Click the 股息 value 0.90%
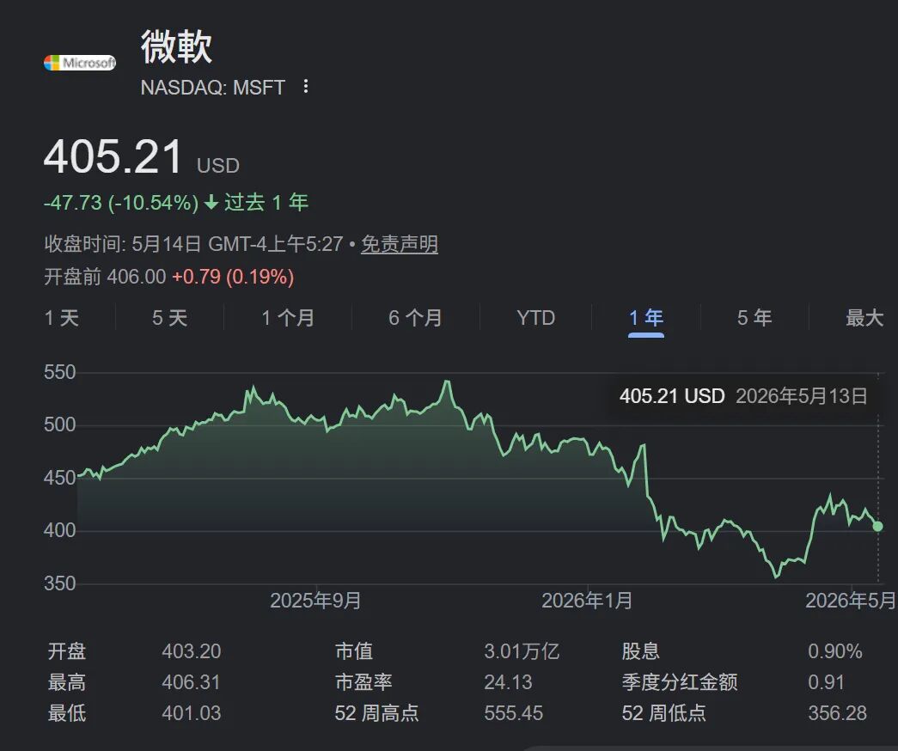 [835, 651]
